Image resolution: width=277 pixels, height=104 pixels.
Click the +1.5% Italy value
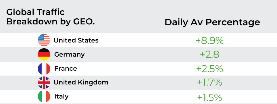click(209, 97)
